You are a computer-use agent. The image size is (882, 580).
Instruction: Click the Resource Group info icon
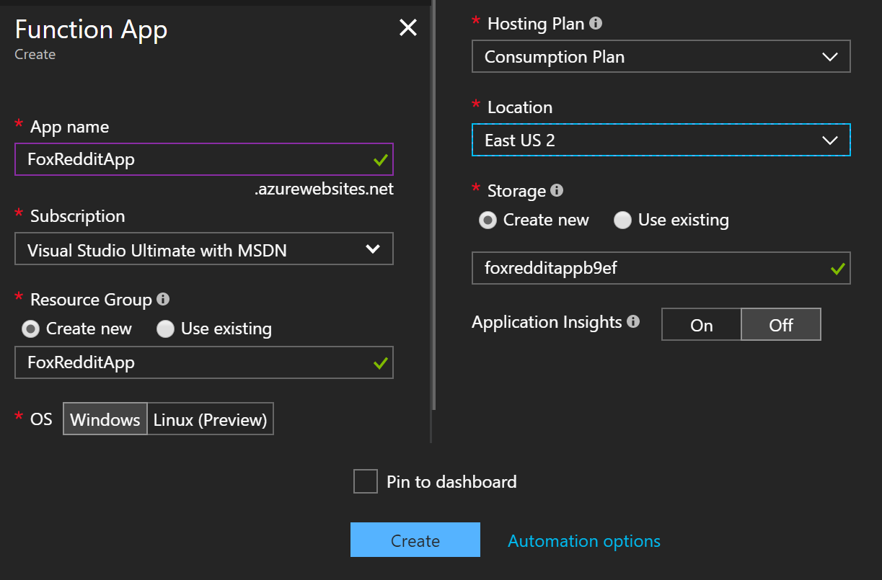163,299
